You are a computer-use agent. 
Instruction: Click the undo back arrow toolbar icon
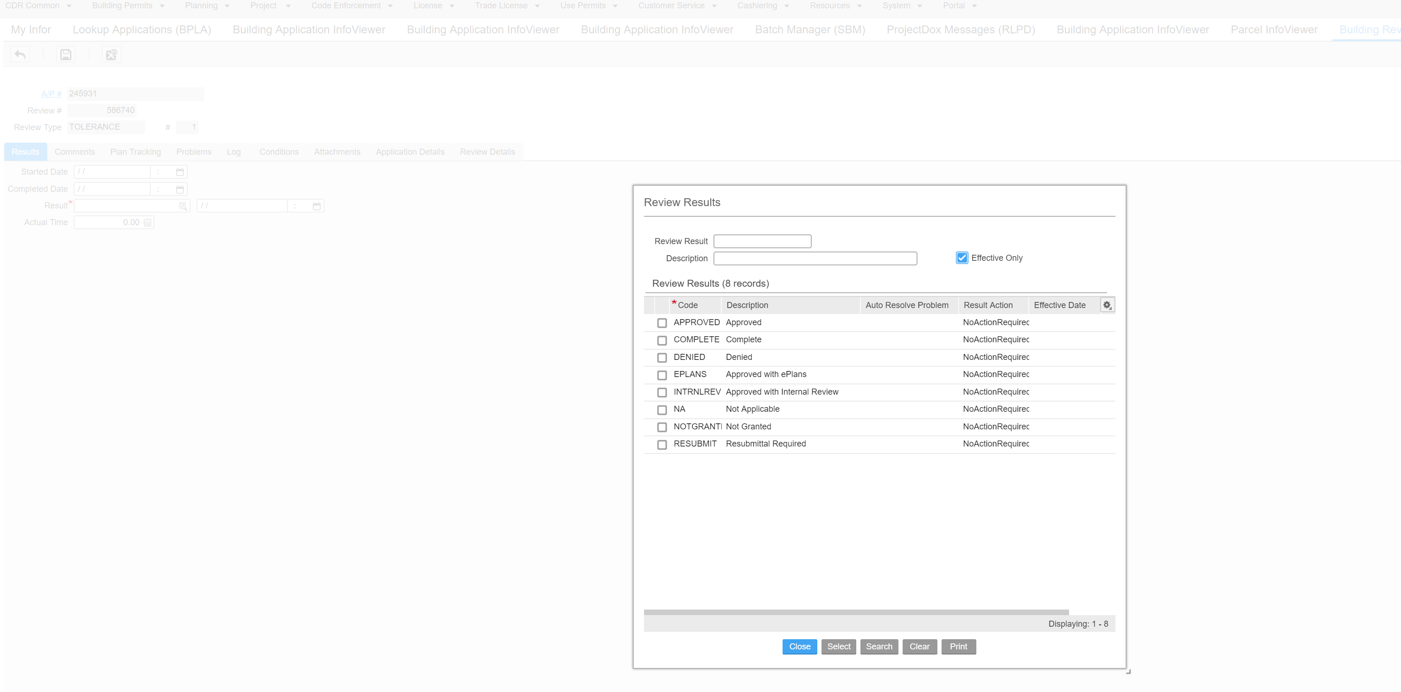(20, 55)
